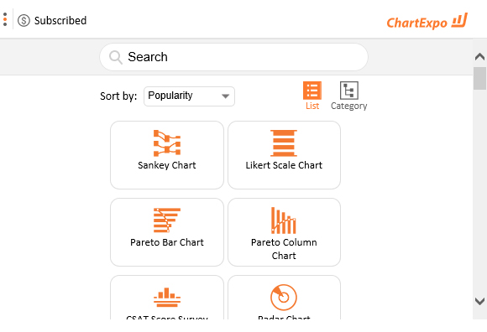Image resolution: width=487 pixels, height=332 pixels.
Task: Switch to List view
Action: coord(312,96)
